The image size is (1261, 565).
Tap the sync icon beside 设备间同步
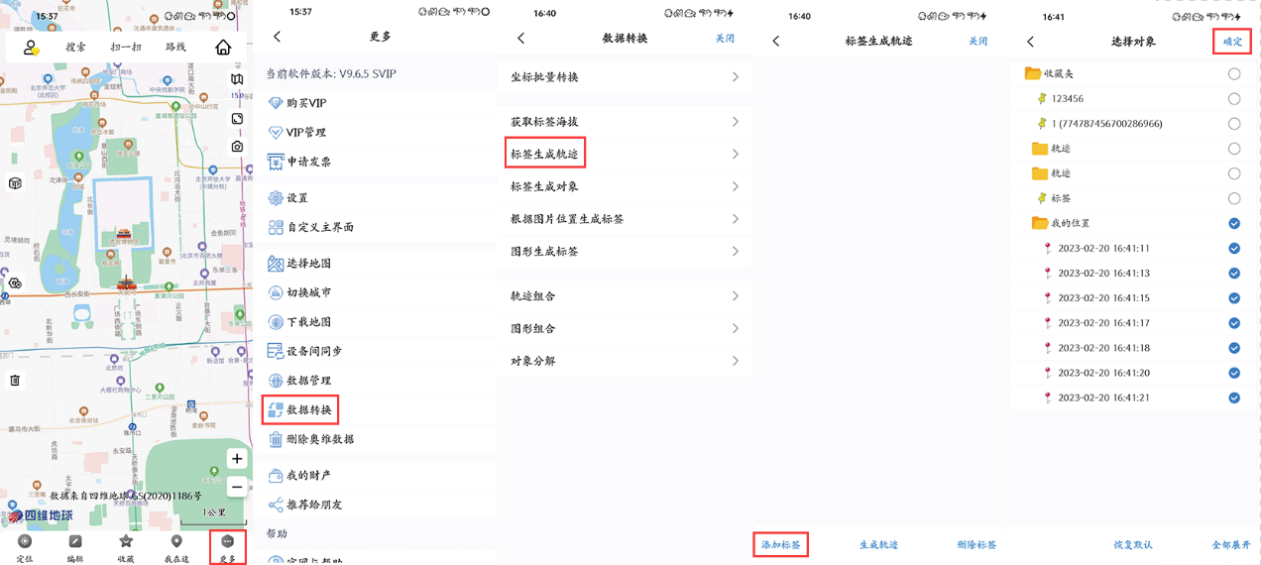click(276, 351)
